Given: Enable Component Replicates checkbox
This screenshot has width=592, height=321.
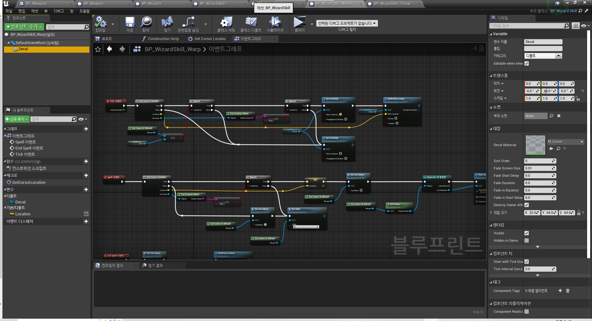Looking at the screenshot, I should [527, 312].
